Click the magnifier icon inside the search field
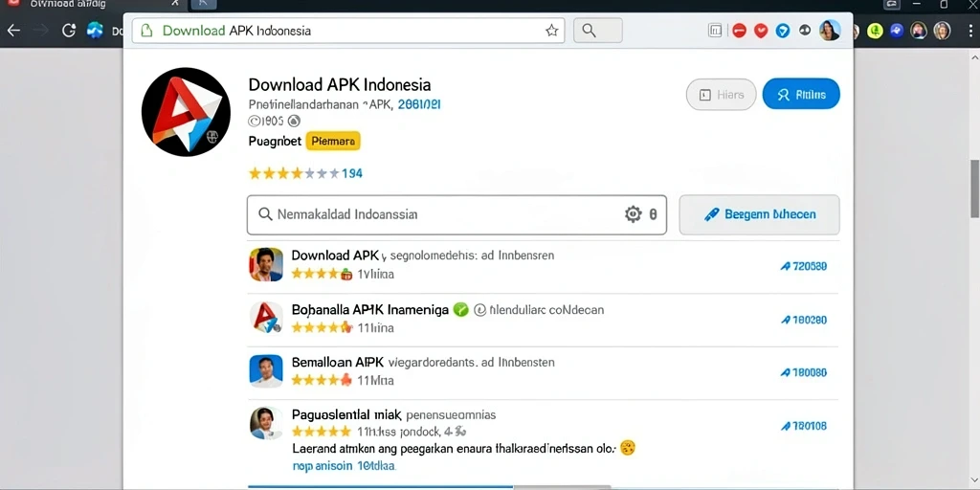 coord(265,214)
